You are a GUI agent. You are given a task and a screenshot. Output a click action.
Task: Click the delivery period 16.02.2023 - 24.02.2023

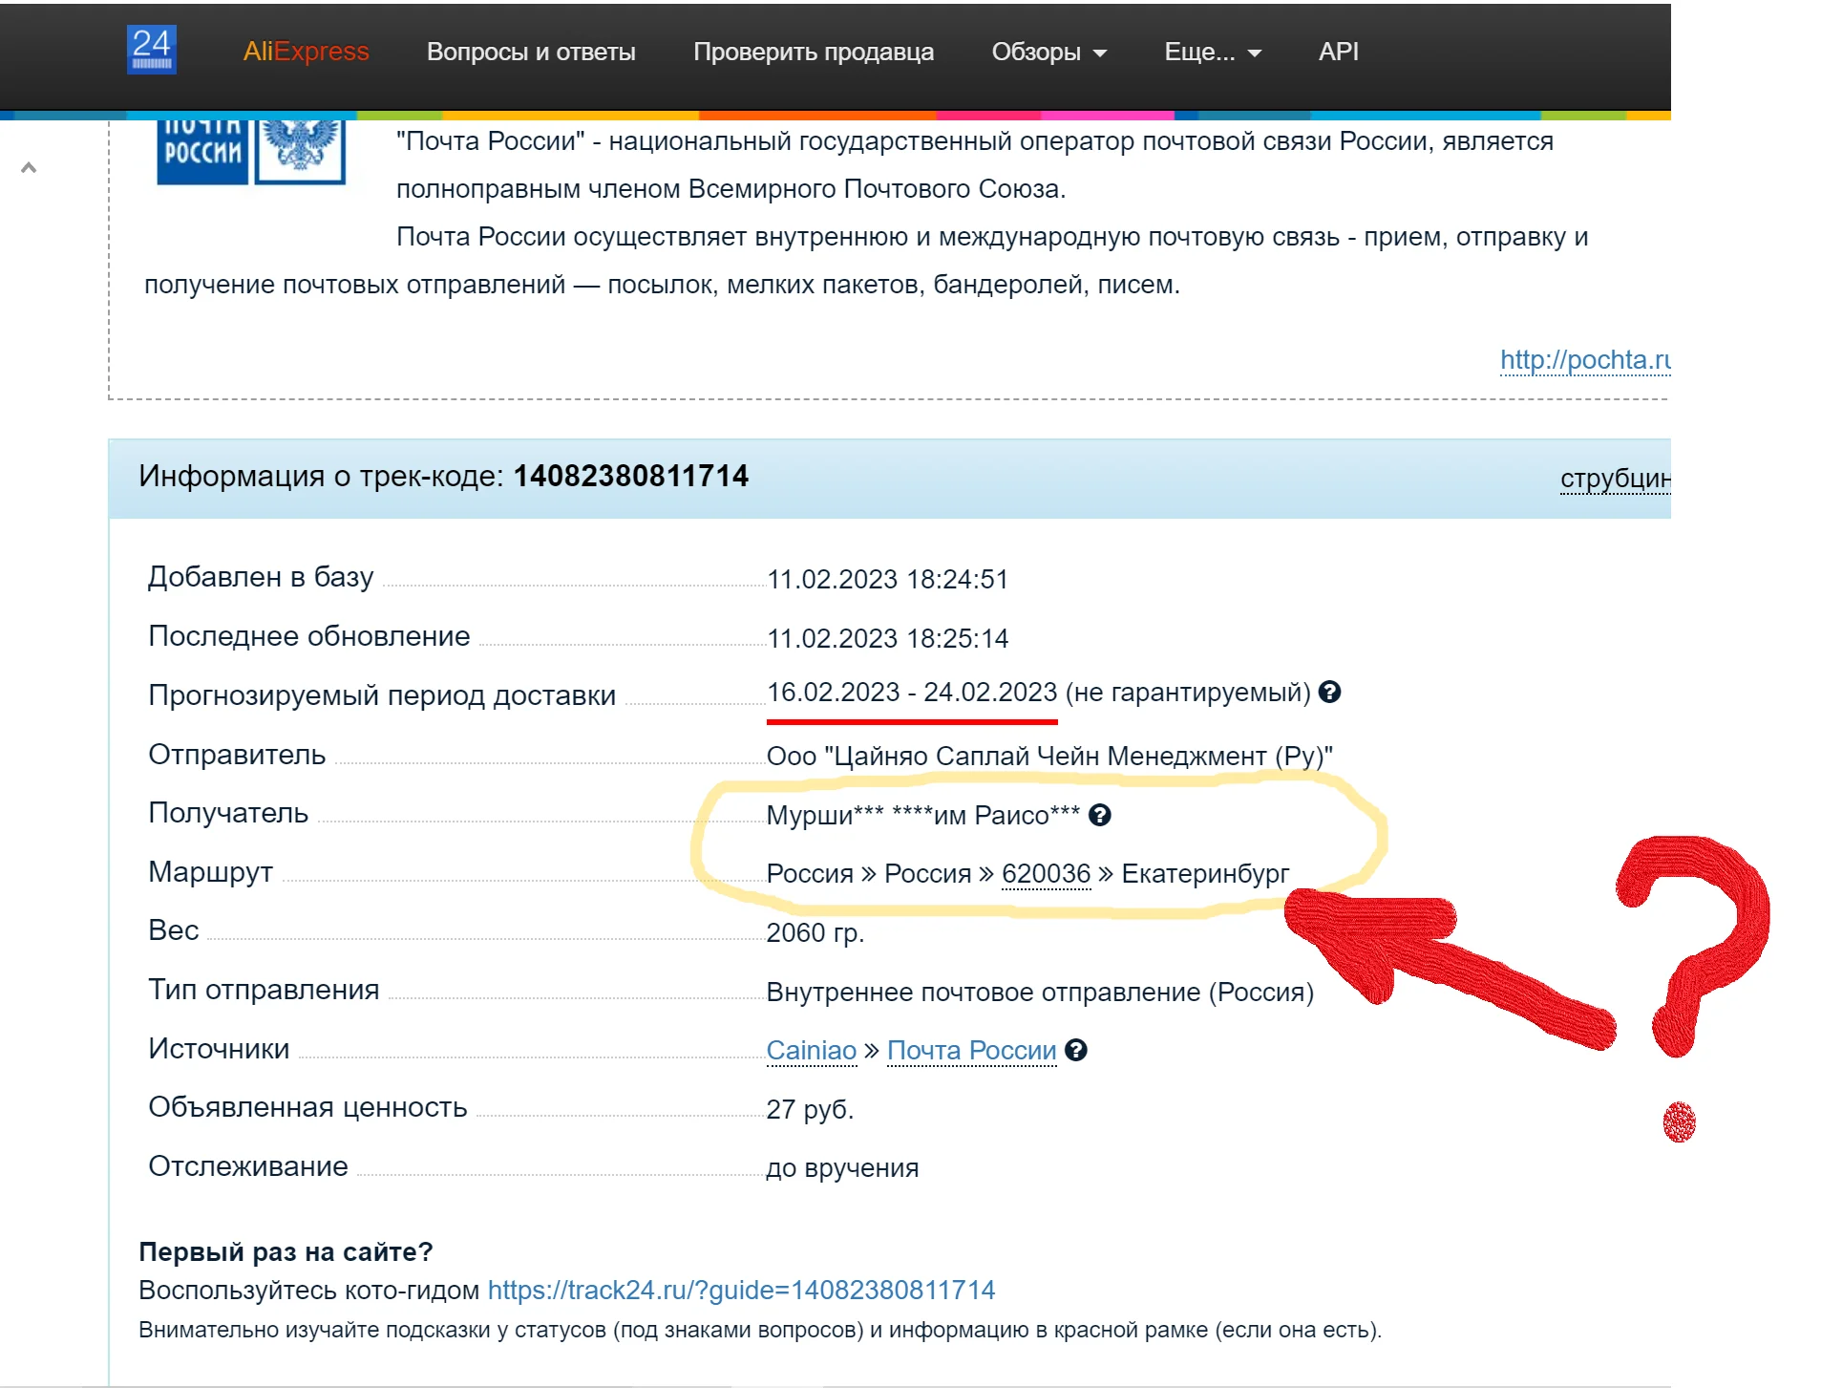click(912, 692)
